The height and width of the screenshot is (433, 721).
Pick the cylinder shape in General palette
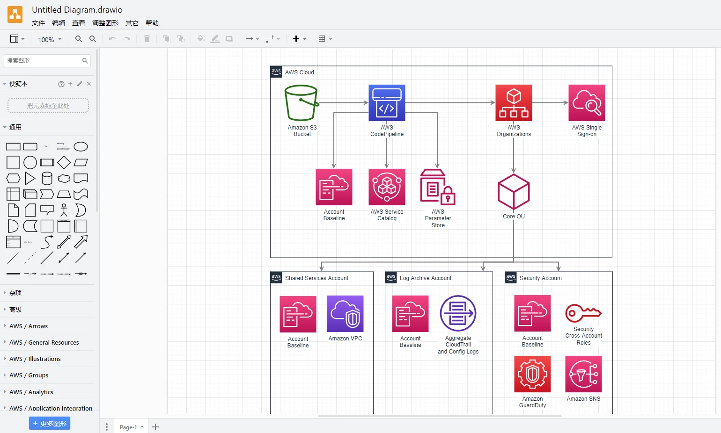(x=47, y=179)
